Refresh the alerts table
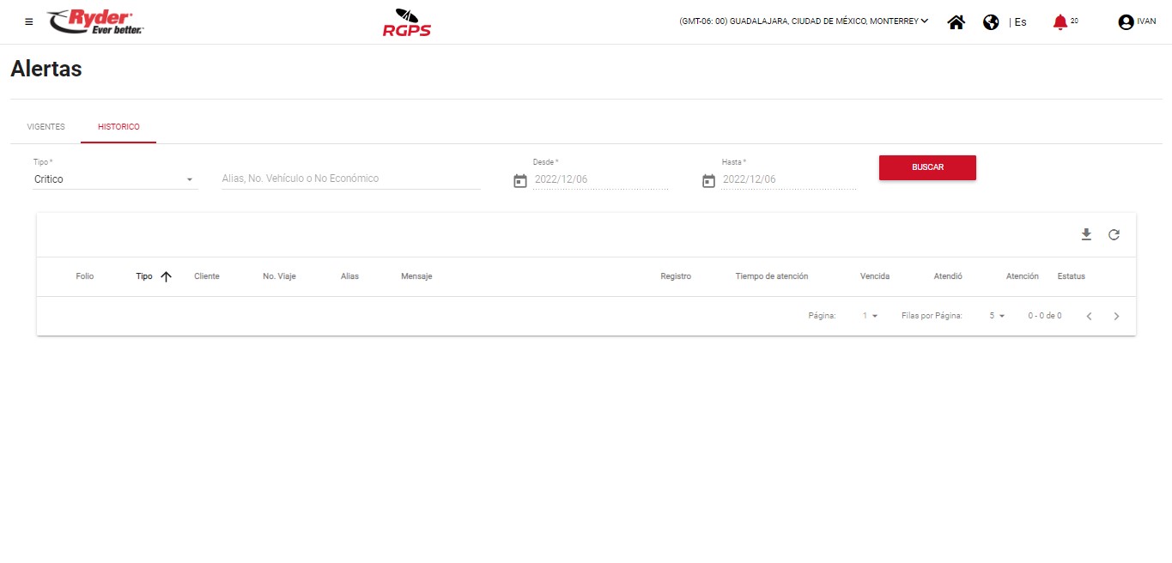Image resolution: width=1172 pixels, height=563 pixels. tap(1114, 234)
